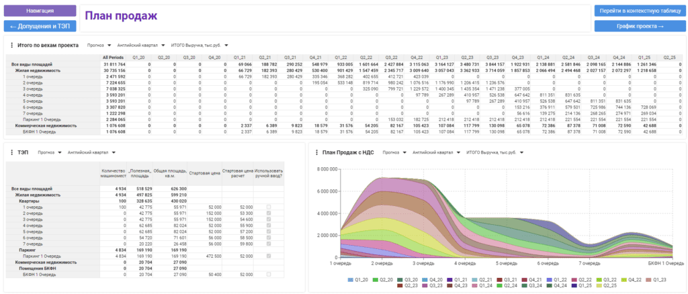Uncheck manual input checkbox for 4 очередь
688x294 pixels.
pos(269,226)
